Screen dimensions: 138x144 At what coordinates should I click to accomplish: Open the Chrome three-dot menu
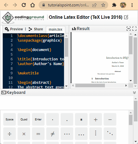132,5
